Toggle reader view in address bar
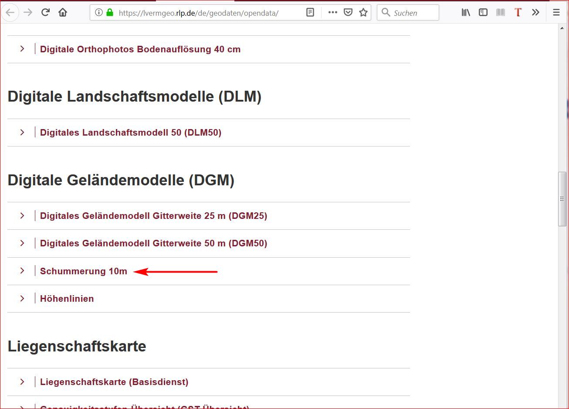 point(310,13)
